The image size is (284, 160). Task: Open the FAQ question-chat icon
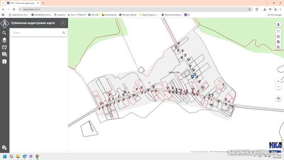tap(5, 54)
